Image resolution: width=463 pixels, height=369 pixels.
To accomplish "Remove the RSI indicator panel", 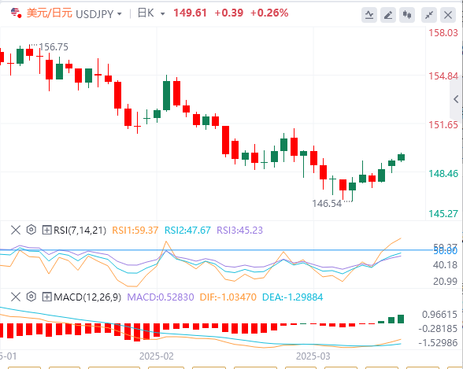I will [x=16, y=230].
